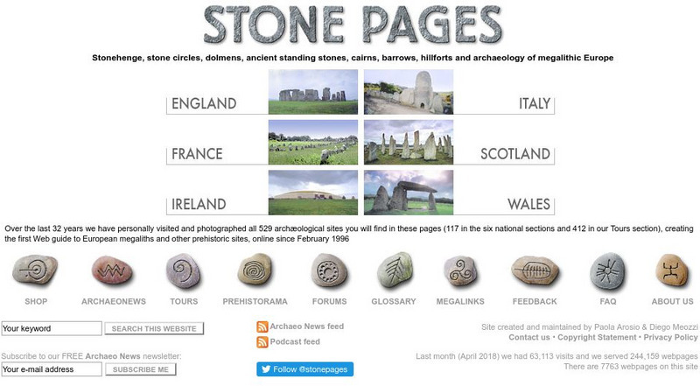Screen dimensions: 700x386
Task: Open the Ireland Newgrange mound thumbnail
Action: pyautogui.click(x=313, y=193)
